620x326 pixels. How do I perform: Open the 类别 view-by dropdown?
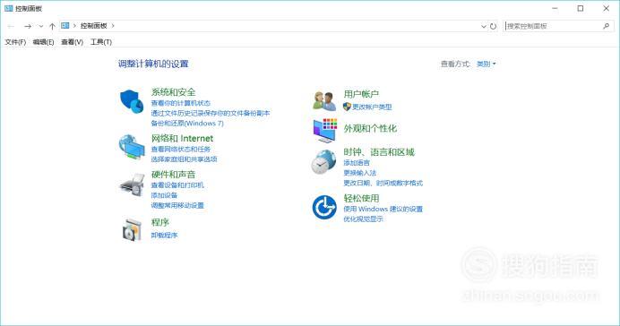point(486,64)
